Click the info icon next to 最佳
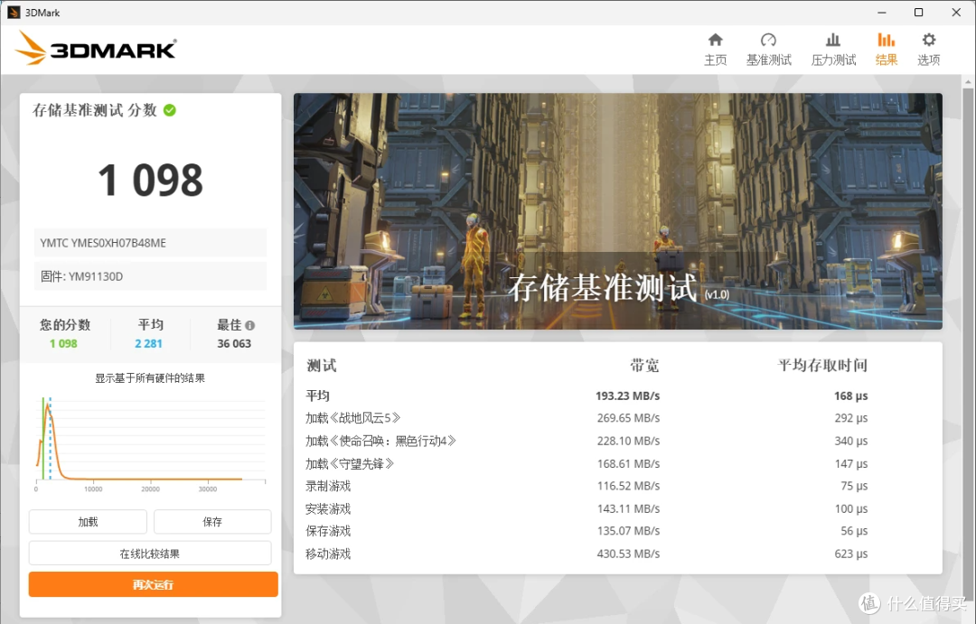 tap(250, 325)
